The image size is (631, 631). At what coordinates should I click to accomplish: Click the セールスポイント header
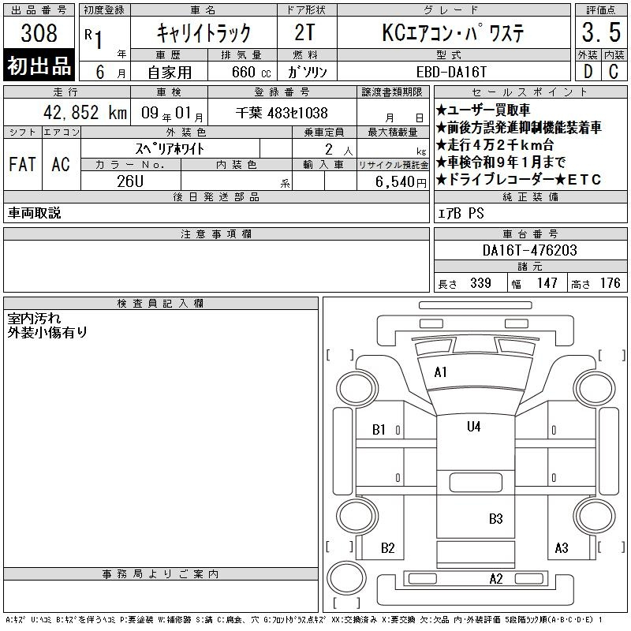[x=530, y=91]
